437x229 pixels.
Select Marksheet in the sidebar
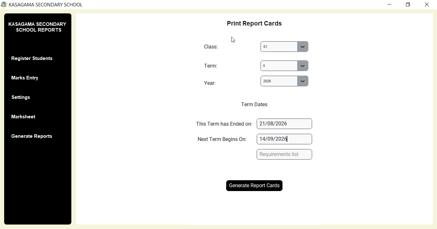click(23, 117)
